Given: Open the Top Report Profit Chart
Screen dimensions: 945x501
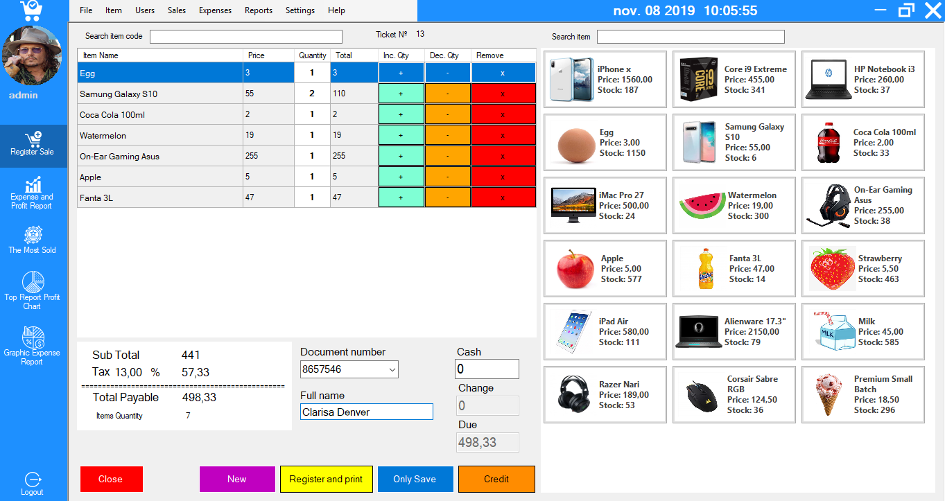Looking at the screenshot, I should pyautogui.click(x=33, y=290).
